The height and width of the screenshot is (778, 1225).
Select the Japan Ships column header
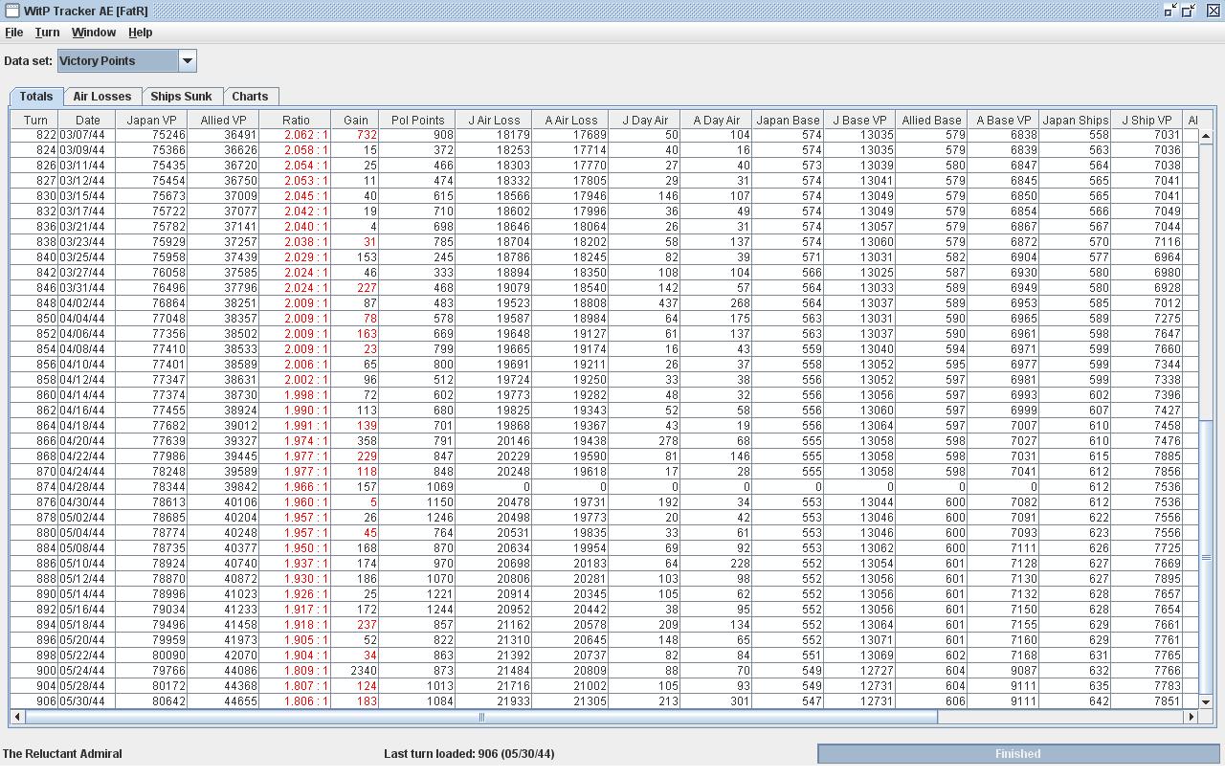[x=1075, y=121]
